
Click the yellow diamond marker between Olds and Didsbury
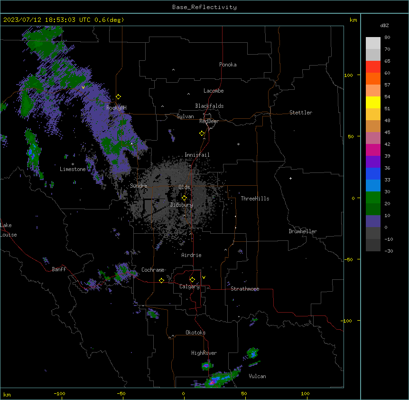[184, 198]
